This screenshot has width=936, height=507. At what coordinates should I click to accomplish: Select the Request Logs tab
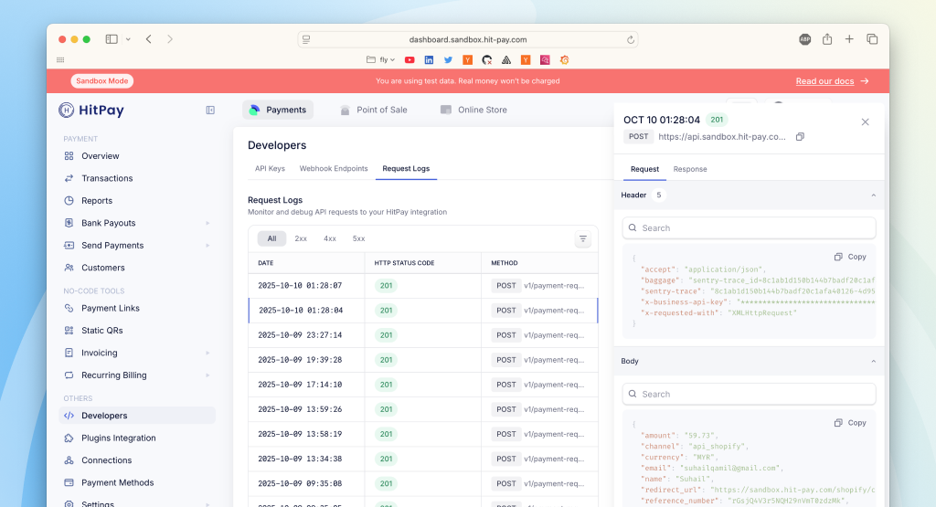click(406, 169)
